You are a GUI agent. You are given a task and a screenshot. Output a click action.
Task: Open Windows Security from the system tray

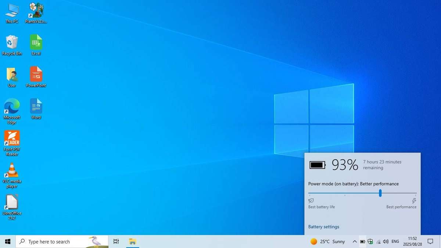click(370, 241)
